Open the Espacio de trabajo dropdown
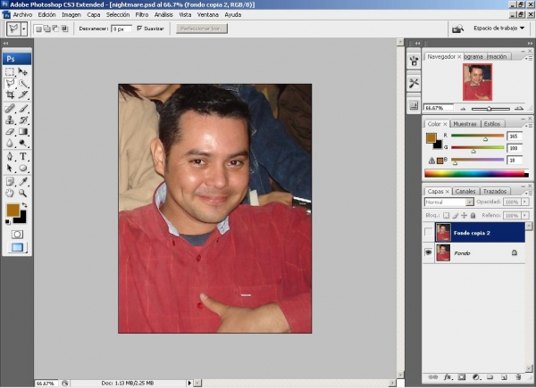This screenshot has width=536, height=388. tap(498, 29)
